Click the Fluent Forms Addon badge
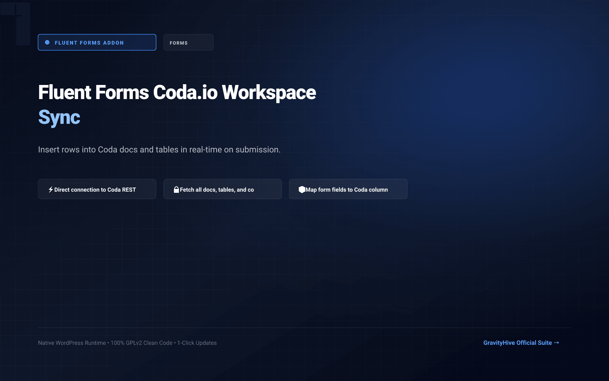The image size is (609, 381). 97,42
